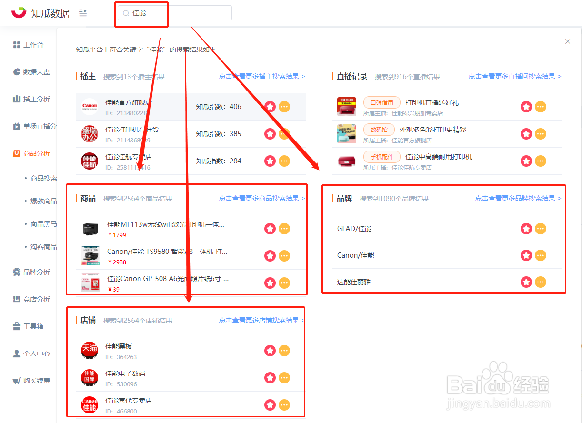Open 个人中心 in the sidebar
The height and width of the screenshot is (423, 582).
coord(31,353)
